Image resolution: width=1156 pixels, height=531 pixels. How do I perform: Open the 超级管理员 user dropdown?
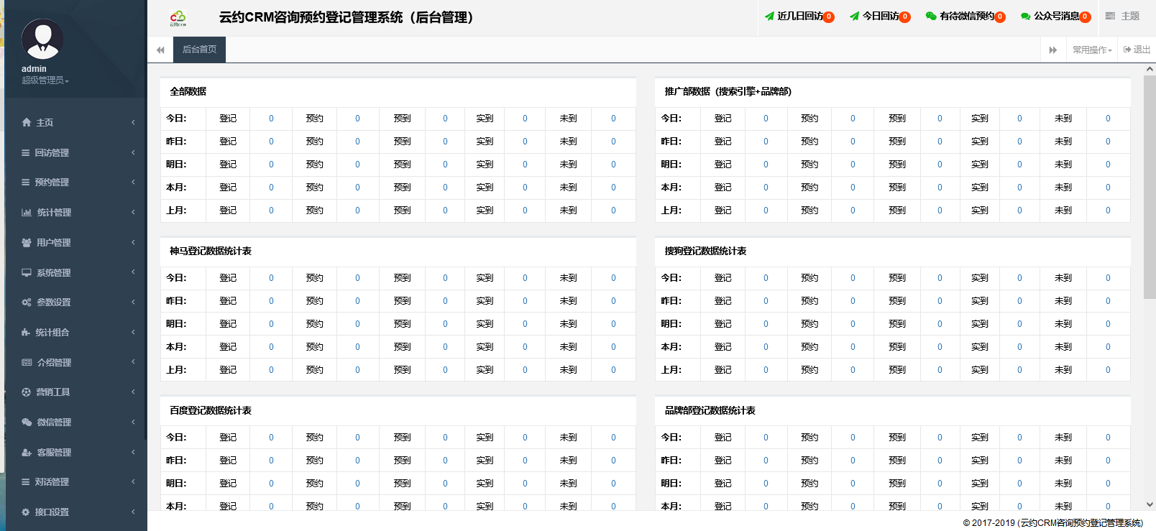[x=45, y=80]
